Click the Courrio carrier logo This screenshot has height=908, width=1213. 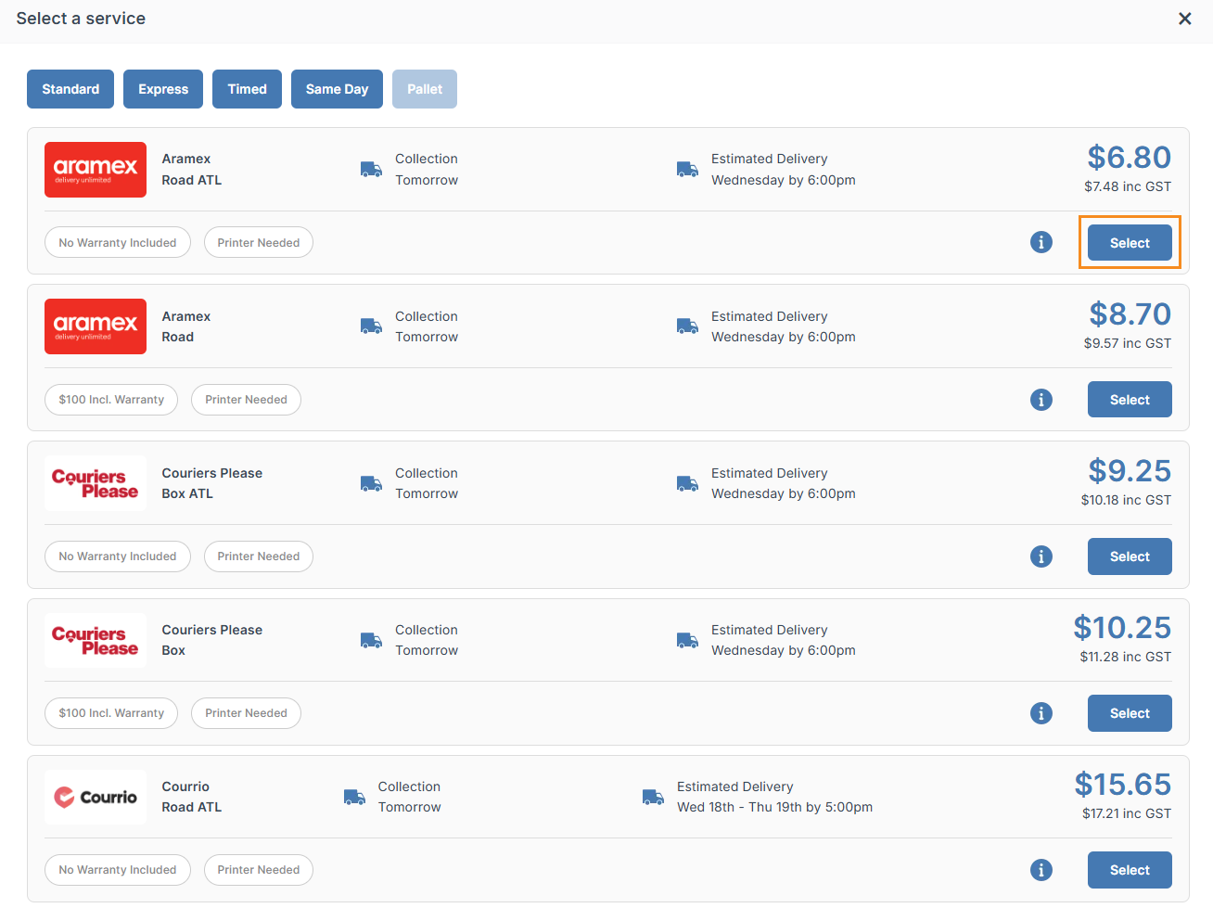click(x=95, y=797)
